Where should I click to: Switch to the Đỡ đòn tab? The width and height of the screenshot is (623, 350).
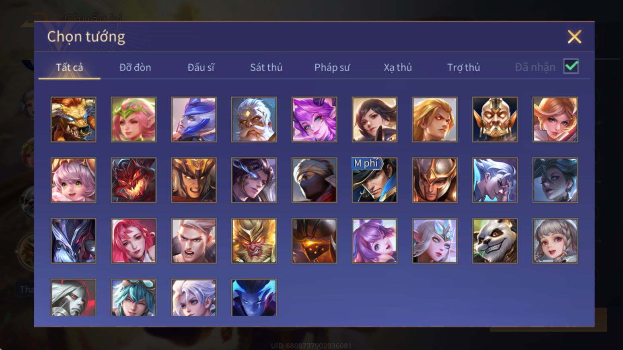pyautogui.click(x=135, y=67)
